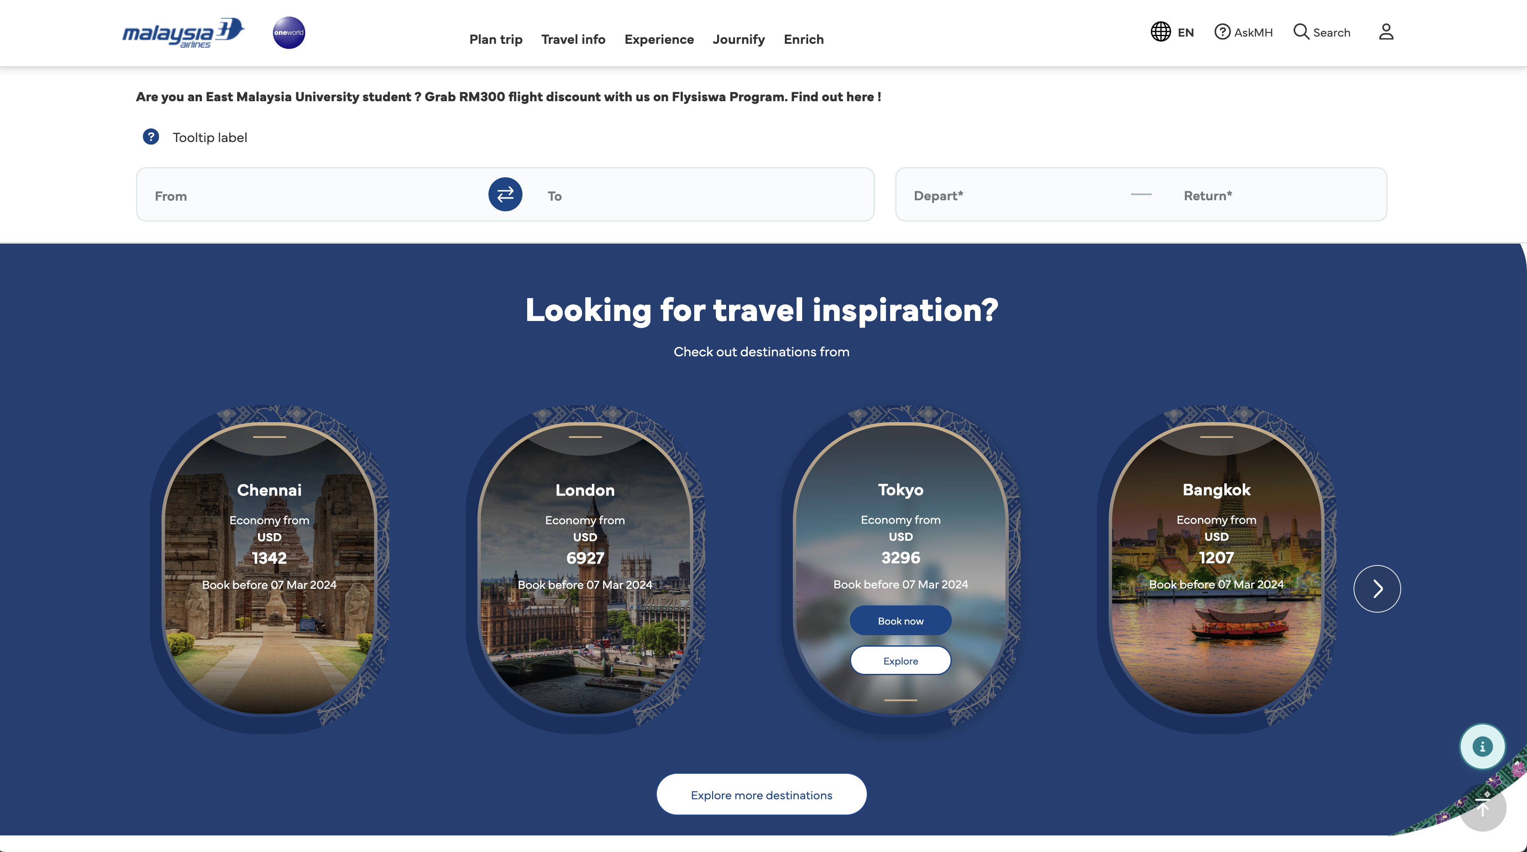The image size is (1527, 852).
Task: Click the Search magnifier icon
Action: click(x=1301, y=31)
